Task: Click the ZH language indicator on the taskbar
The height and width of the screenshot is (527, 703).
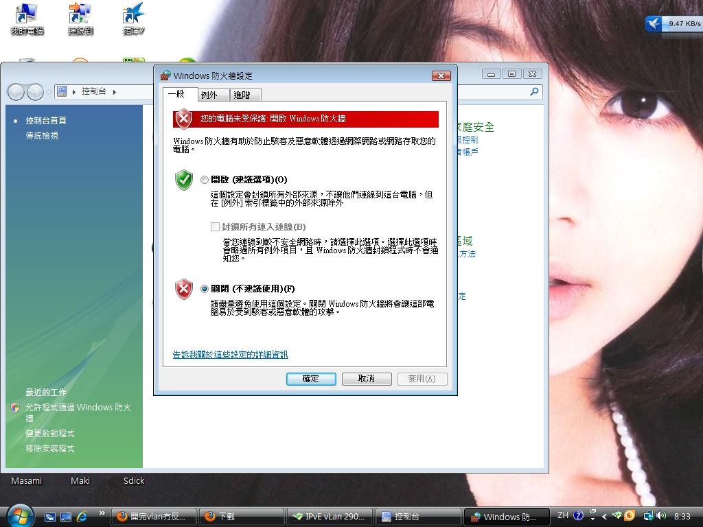Action: click(563, 515)
